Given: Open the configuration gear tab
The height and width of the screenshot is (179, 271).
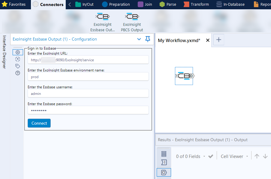Looking at the screenshot, I should coord(18,52).
